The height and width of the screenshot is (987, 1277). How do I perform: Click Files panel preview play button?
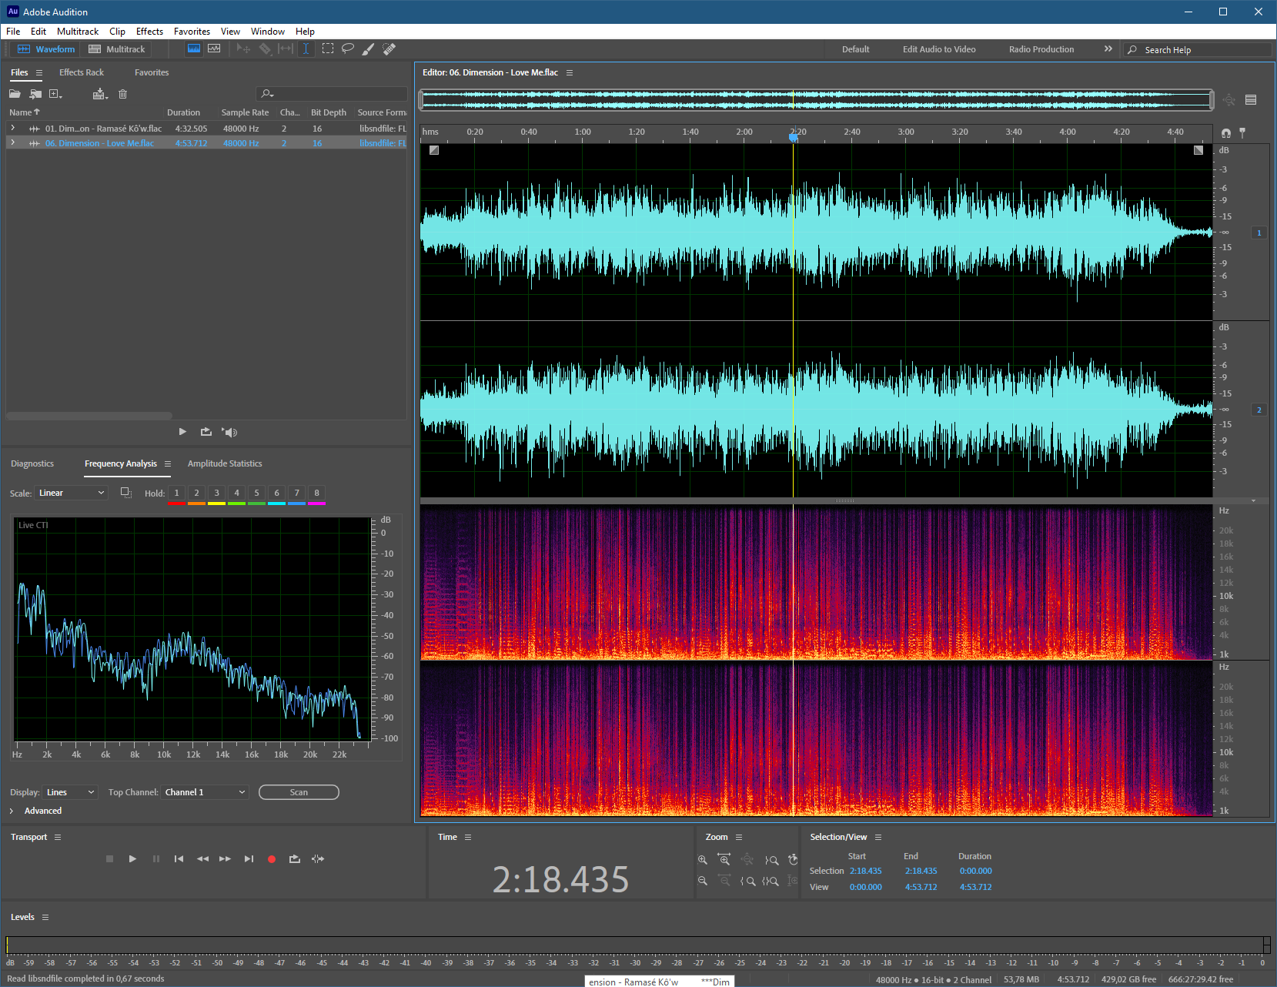pos(182,432)
